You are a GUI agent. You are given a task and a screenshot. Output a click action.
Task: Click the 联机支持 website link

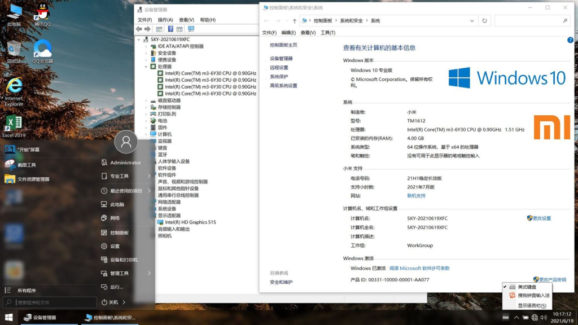pos(416,196)
